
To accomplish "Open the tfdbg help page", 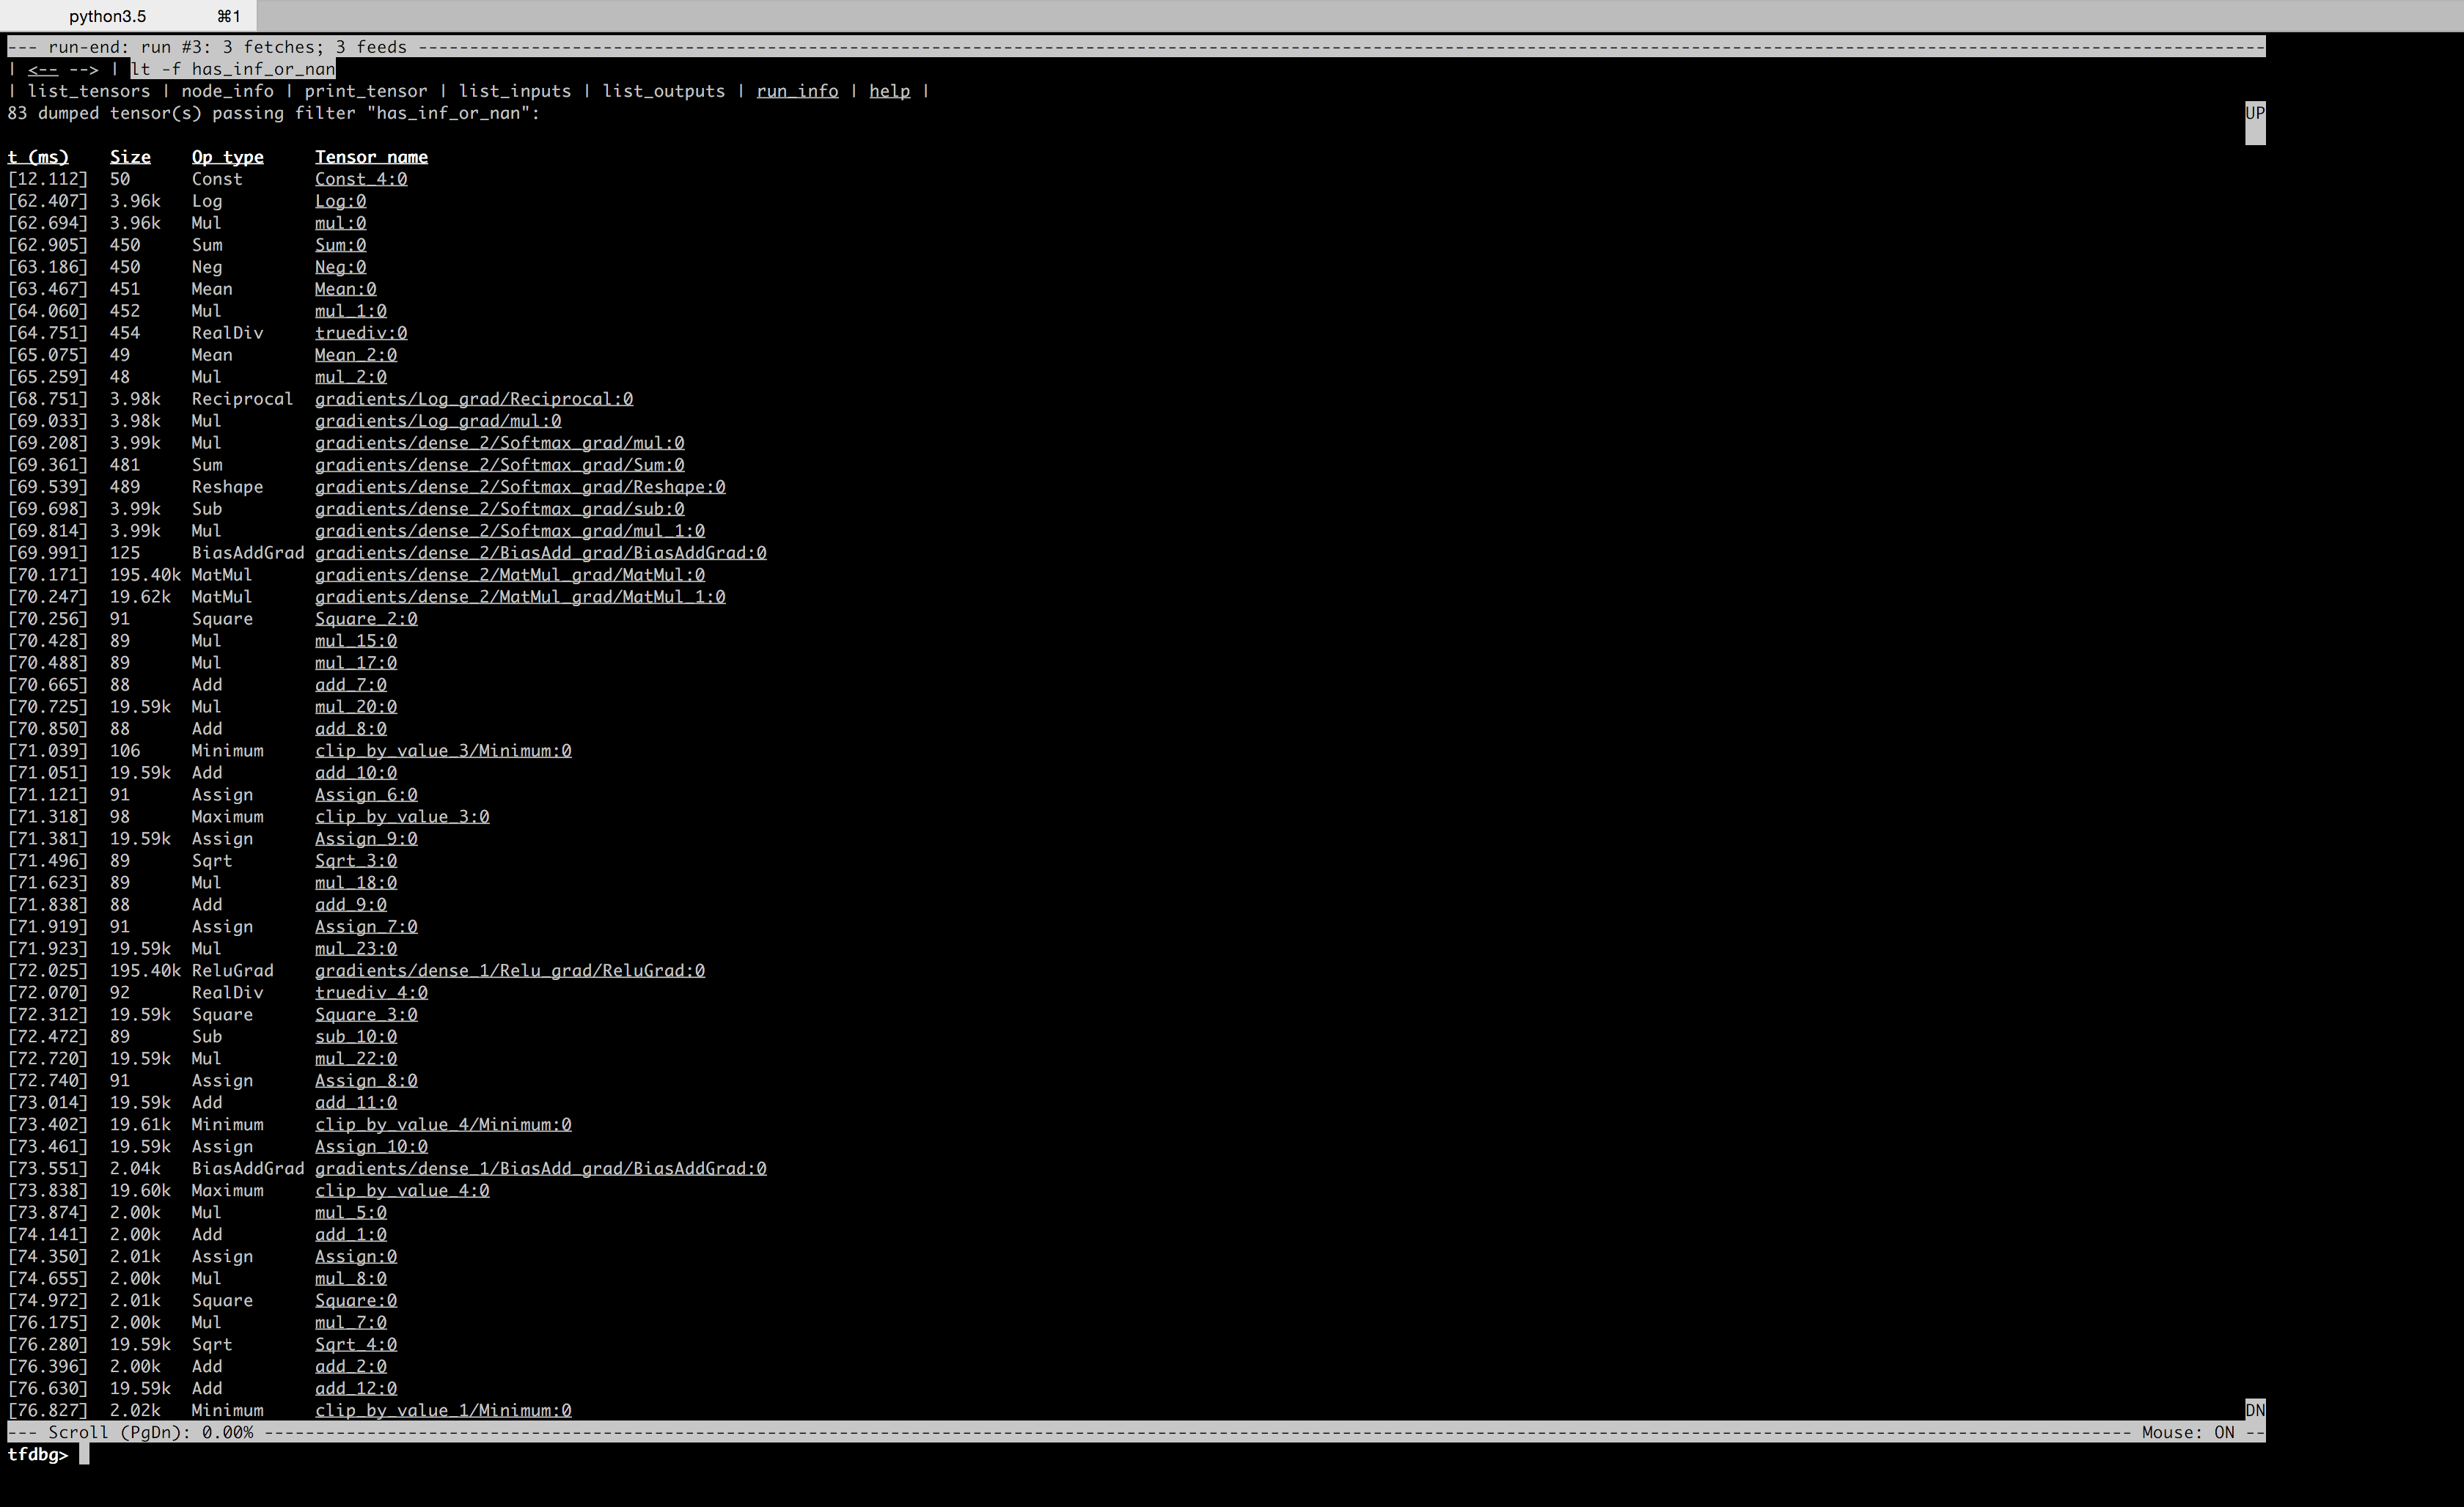I will (x=889, y=91).
